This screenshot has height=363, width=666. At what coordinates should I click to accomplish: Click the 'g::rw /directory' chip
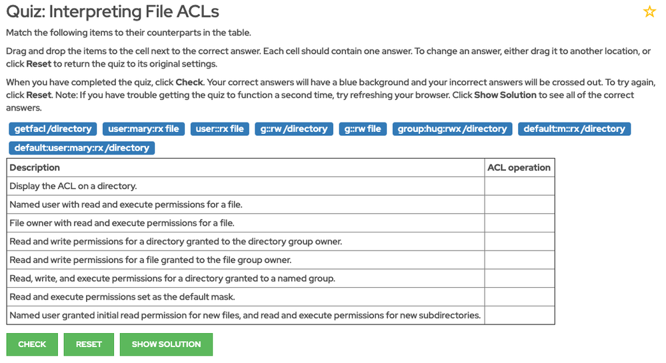pos(294,129)
